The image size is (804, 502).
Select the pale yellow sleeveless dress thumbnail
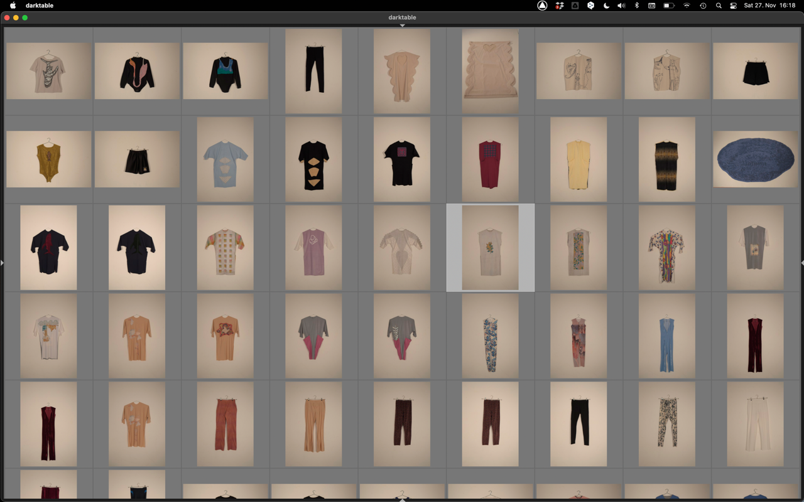[579, 159]
